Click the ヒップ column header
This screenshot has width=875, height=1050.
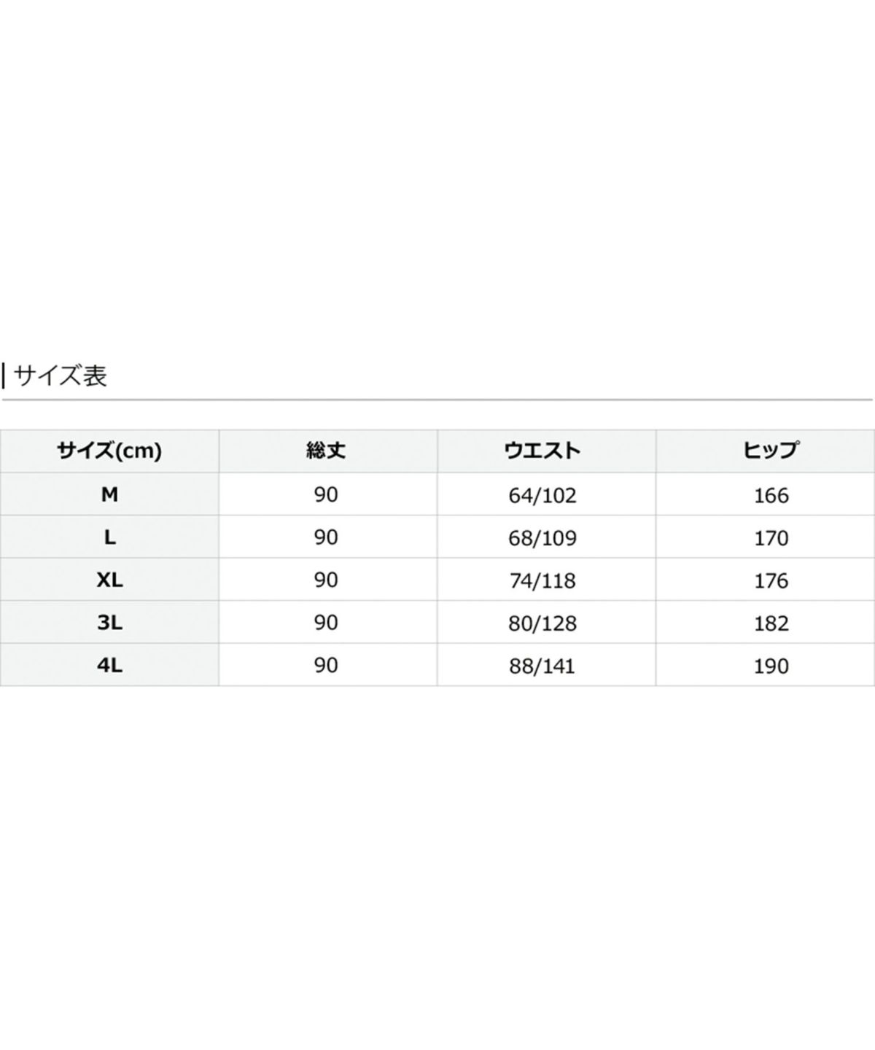pyautogui.click(x=771, y=451)
